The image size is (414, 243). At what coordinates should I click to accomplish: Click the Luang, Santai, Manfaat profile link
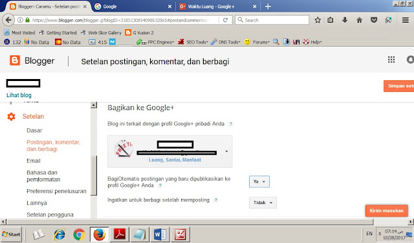point(175,159)
